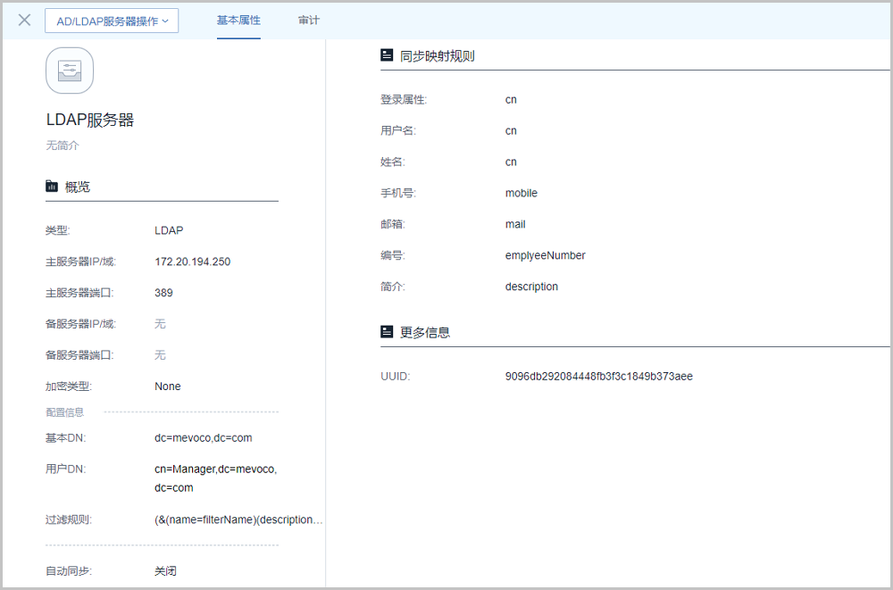The width and height of the screenshot is (893, 590).
Task: Click the 编号 value emplyeeNumber
Action: (545, 255)
